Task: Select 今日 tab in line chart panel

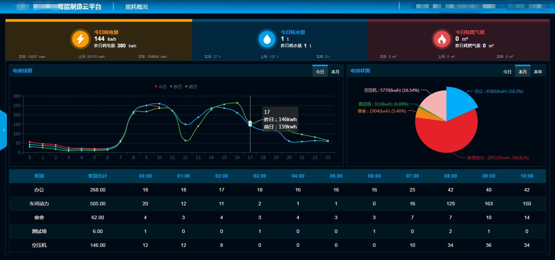Action: coord(320,72)
